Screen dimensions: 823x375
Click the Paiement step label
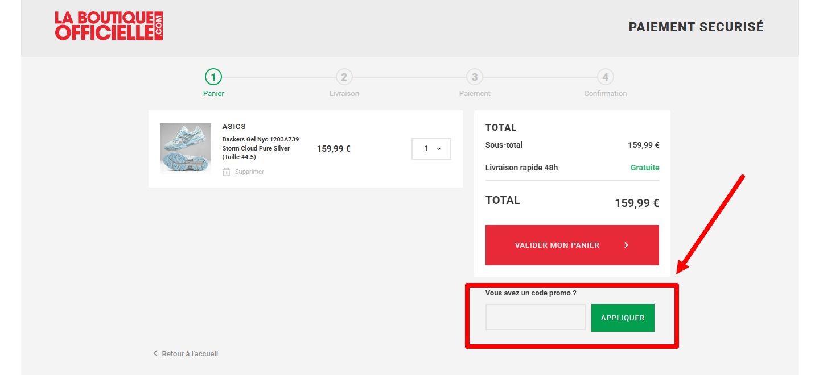click(x=475, y=93)
